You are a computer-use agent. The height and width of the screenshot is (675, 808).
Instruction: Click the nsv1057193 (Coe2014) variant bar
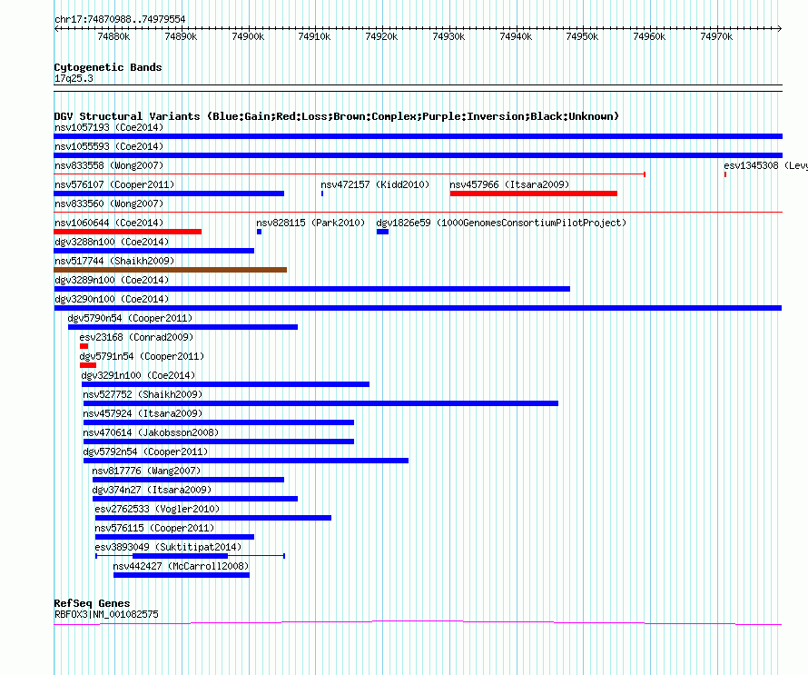[x=418, y=136]
